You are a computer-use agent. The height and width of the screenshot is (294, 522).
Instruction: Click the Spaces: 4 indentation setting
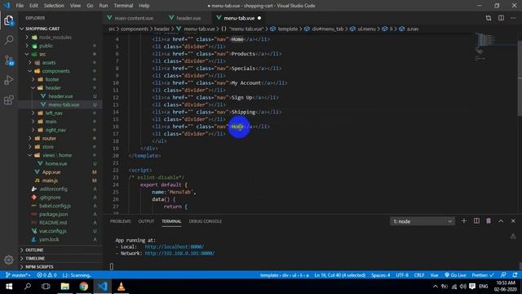click(381, 275)
